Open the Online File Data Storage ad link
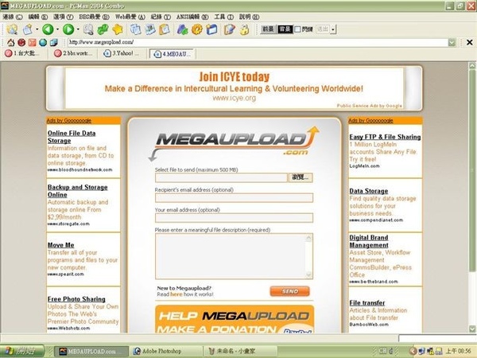The image size is (477, 358). click(72, 137)
